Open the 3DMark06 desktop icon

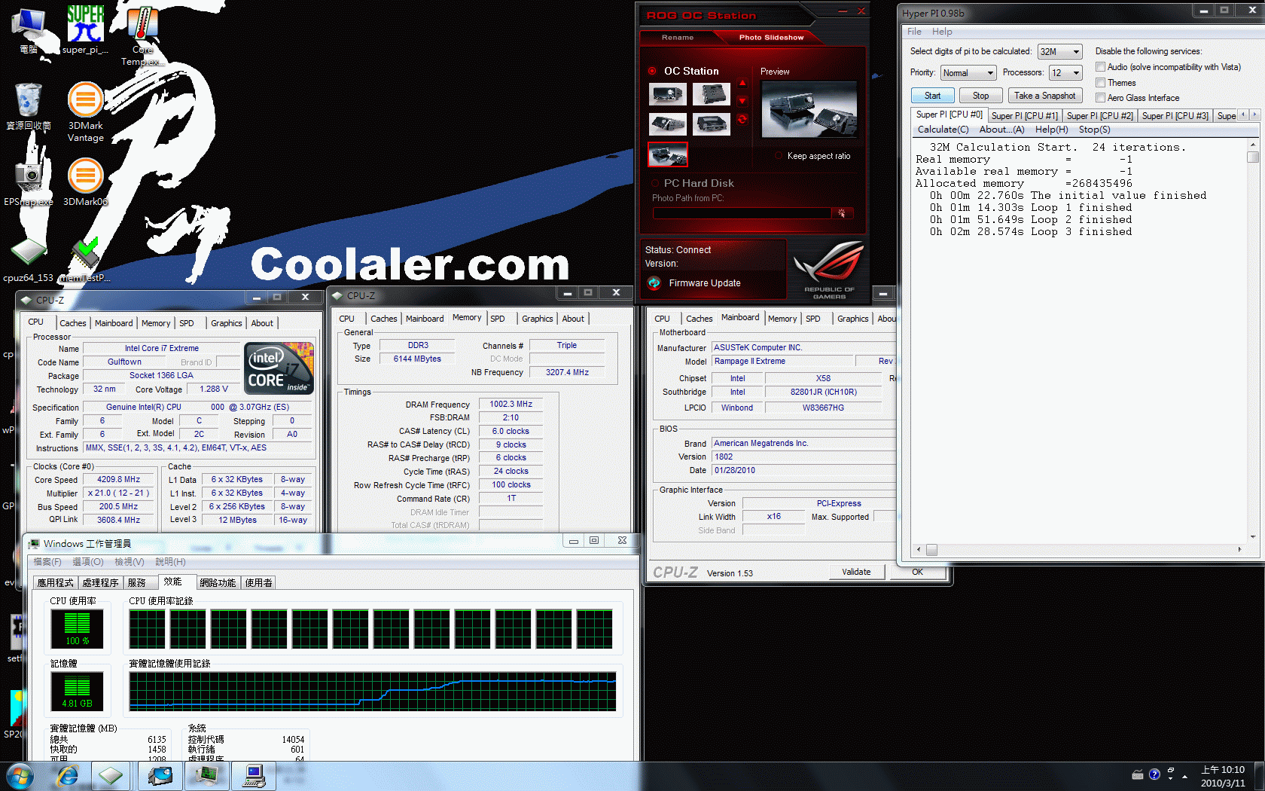pyautogui.click(x=85, y=182)
